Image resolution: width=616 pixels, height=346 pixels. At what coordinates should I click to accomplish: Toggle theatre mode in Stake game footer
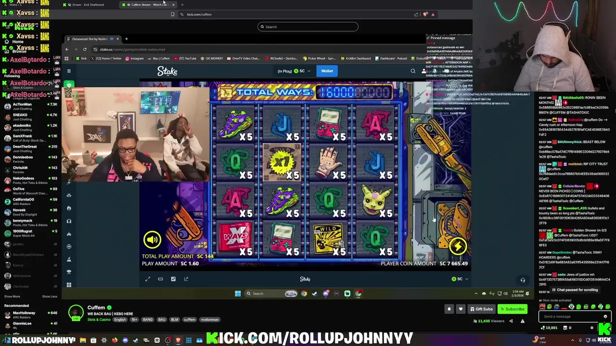coord(160,279)
